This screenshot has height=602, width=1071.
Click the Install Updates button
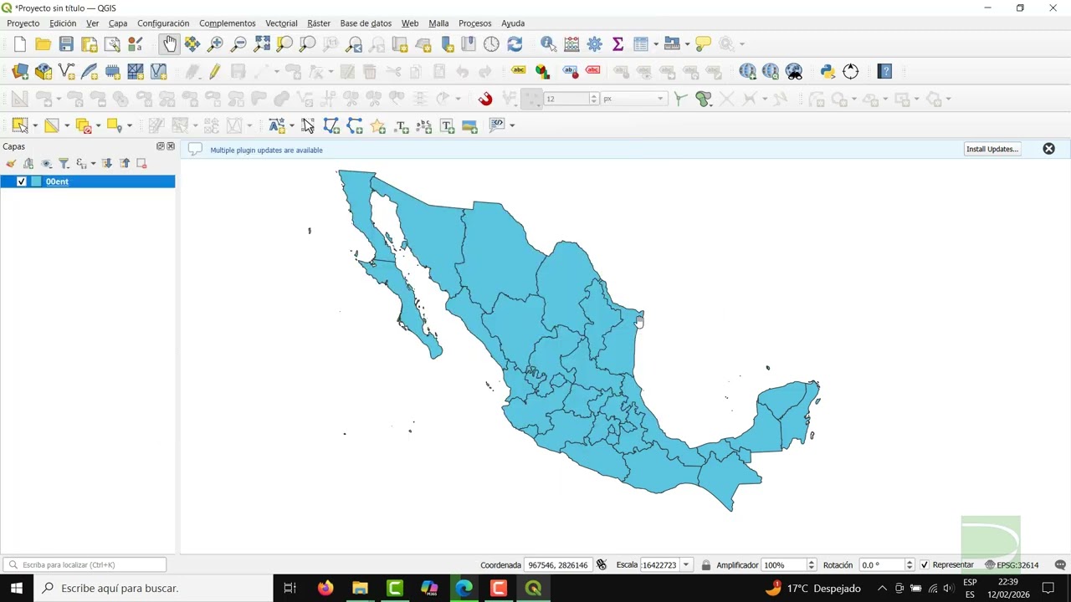point(992,149)
